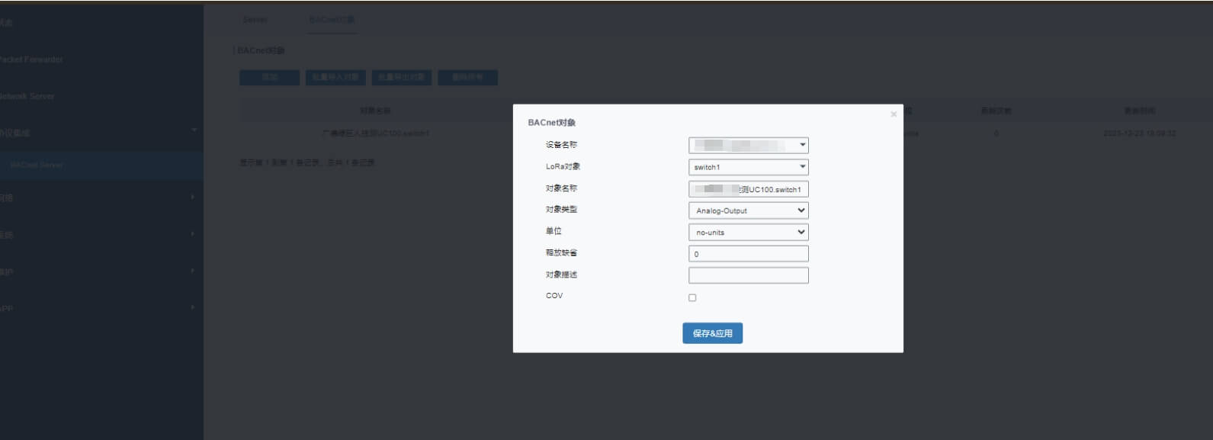This screenshot has width=1213, height=440.
Task: Select BACnet Server in the sidebar
Action: point(37,165)
